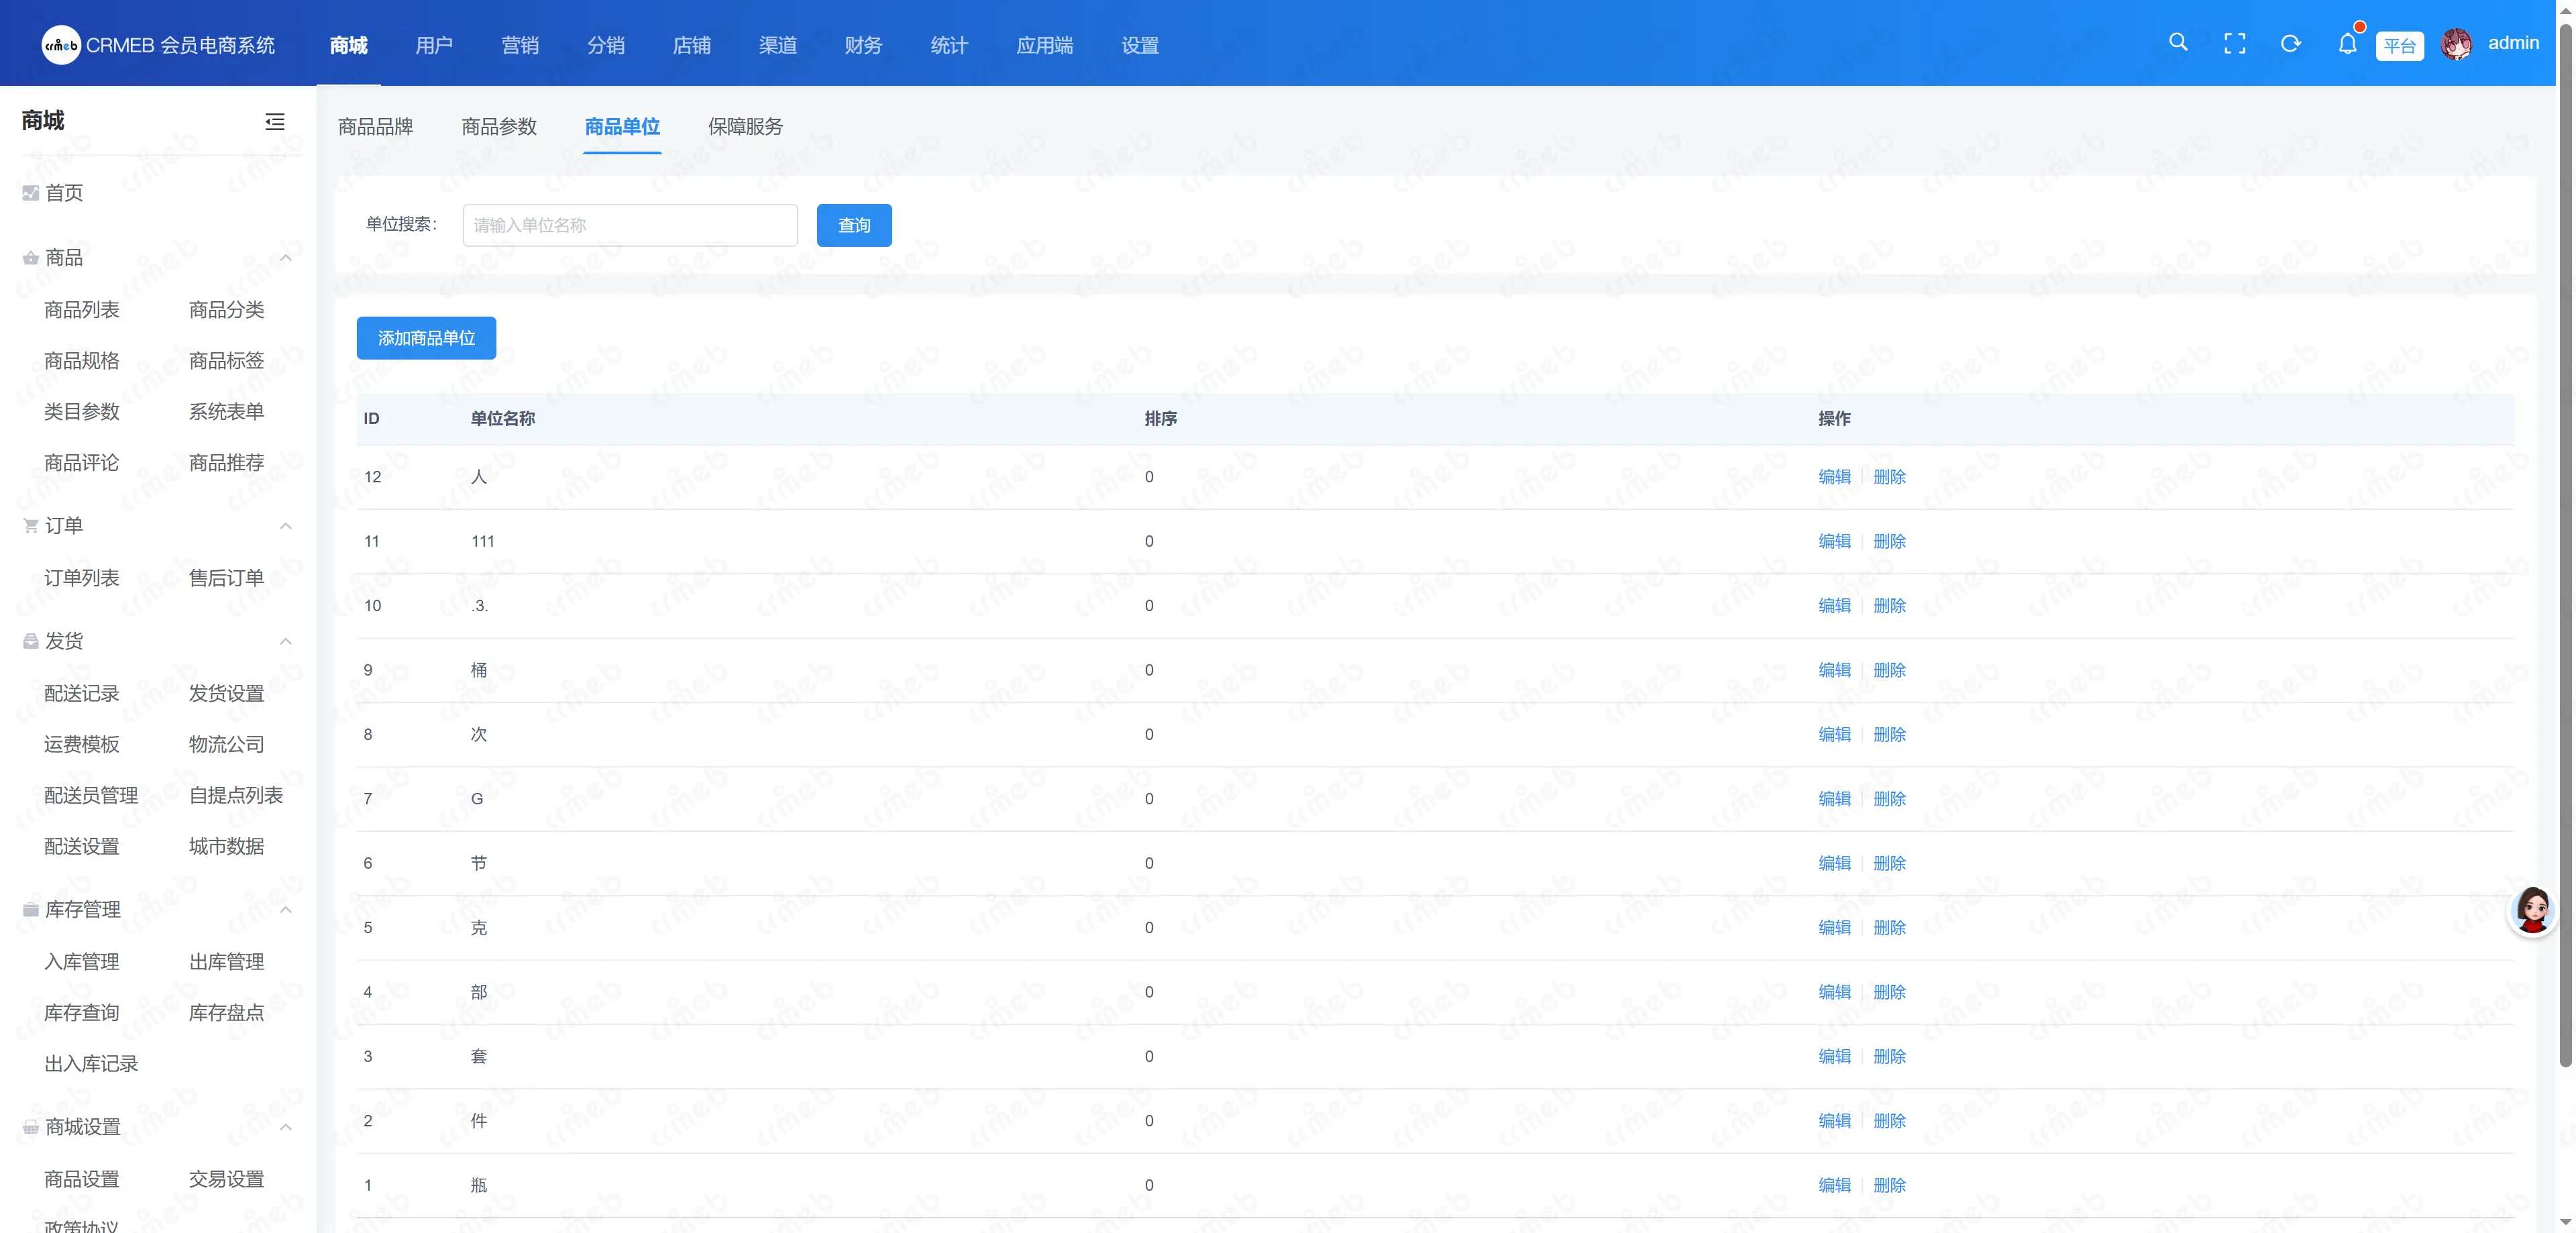Edit the unit G row
2576x1233 pixels.
click(x=1834, y=799)
